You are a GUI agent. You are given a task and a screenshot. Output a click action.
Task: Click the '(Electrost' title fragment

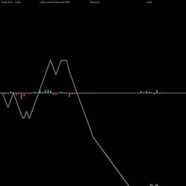point(94,2)
